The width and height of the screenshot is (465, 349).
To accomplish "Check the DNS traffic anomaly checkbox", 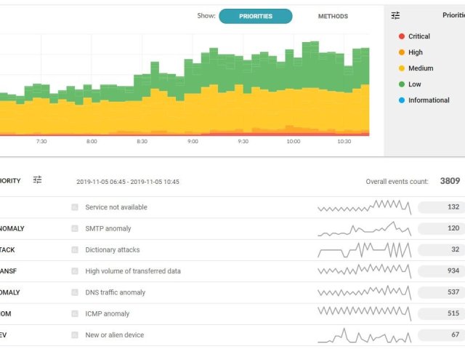I will point(75,292).
